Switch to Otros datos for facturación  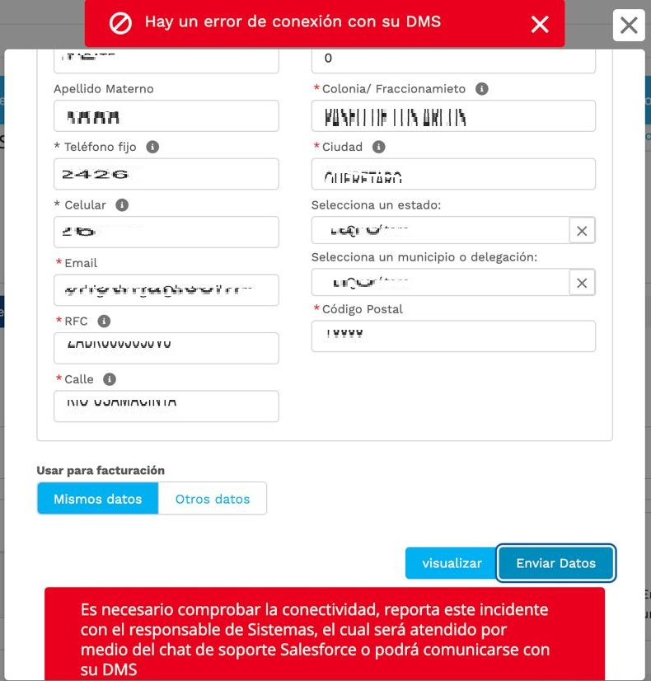click(213, 499)
